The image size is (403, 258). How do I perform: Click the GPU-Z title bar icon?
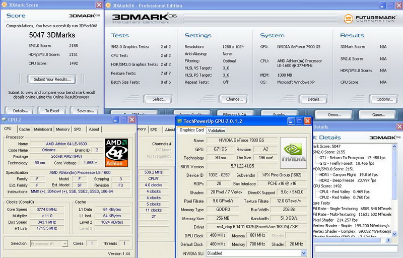pyautogui.click(x=179, y=121)
